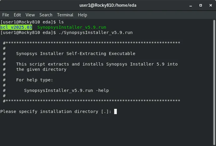Click the green SynopsysInstaller_v5.9.run filename in ls output
The height and width of the screenshot is (146, 216).
point(72,27)
